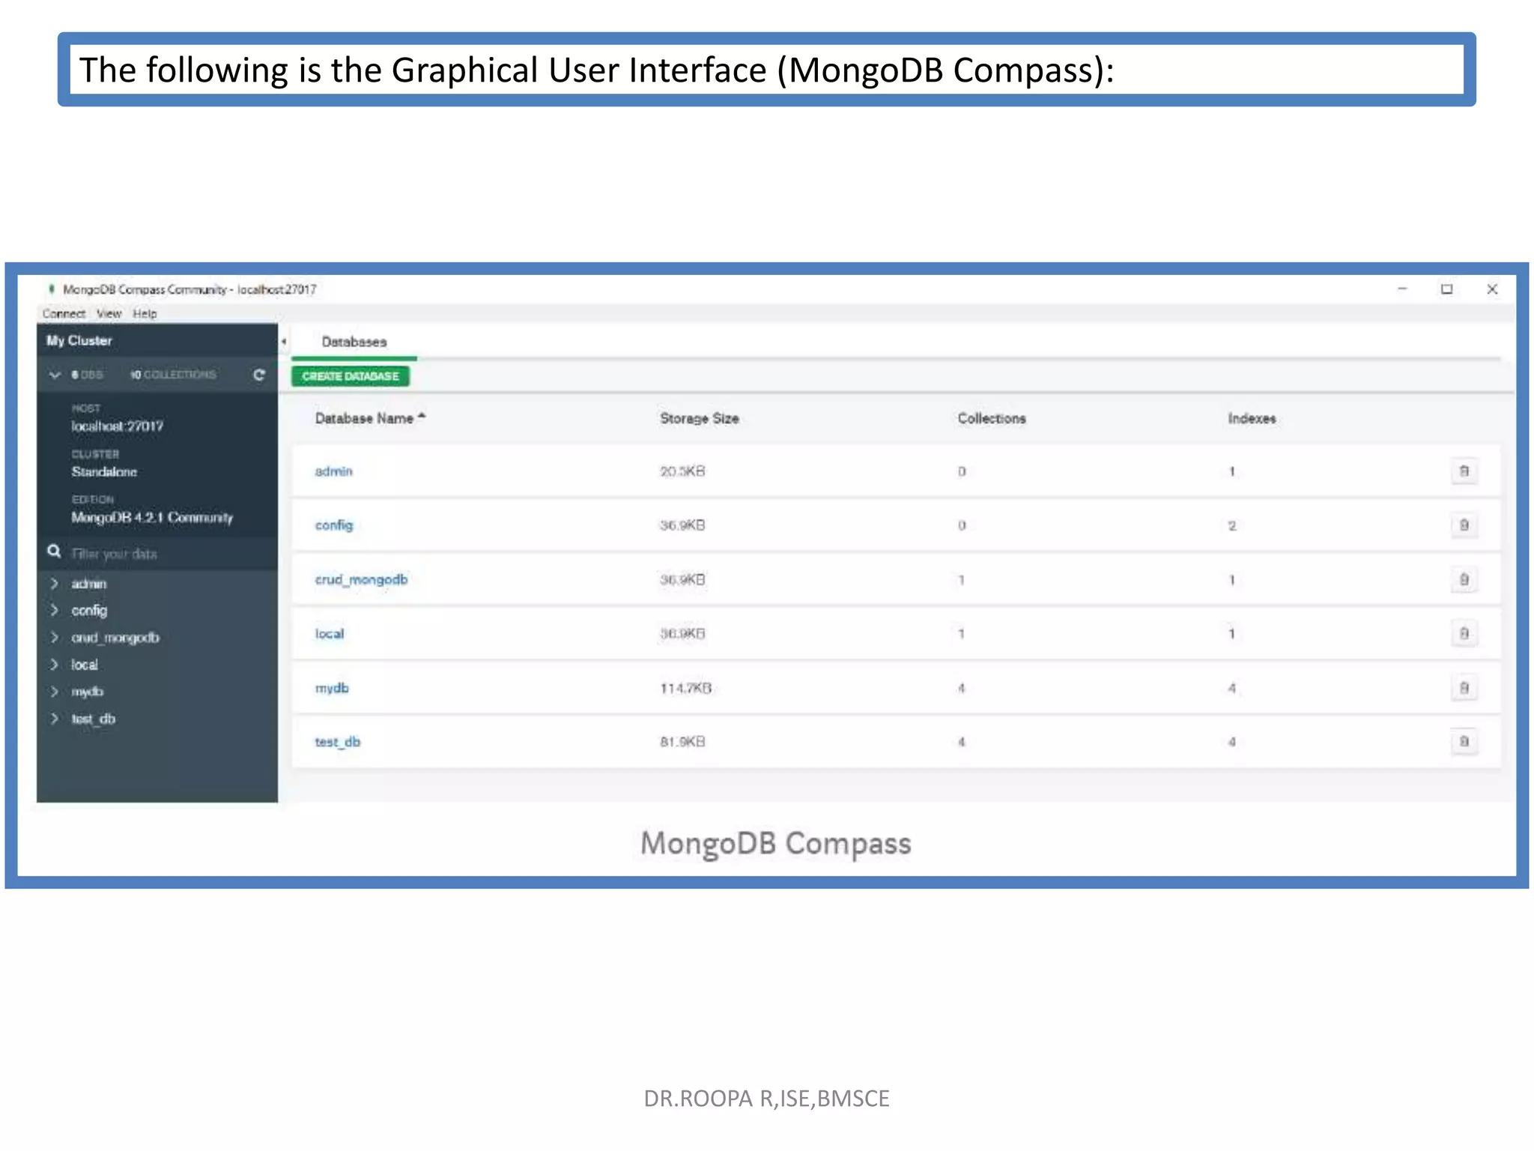Expand crud_mongodb database tree node
The image size is (1534, 1151).
click(55, 638)
